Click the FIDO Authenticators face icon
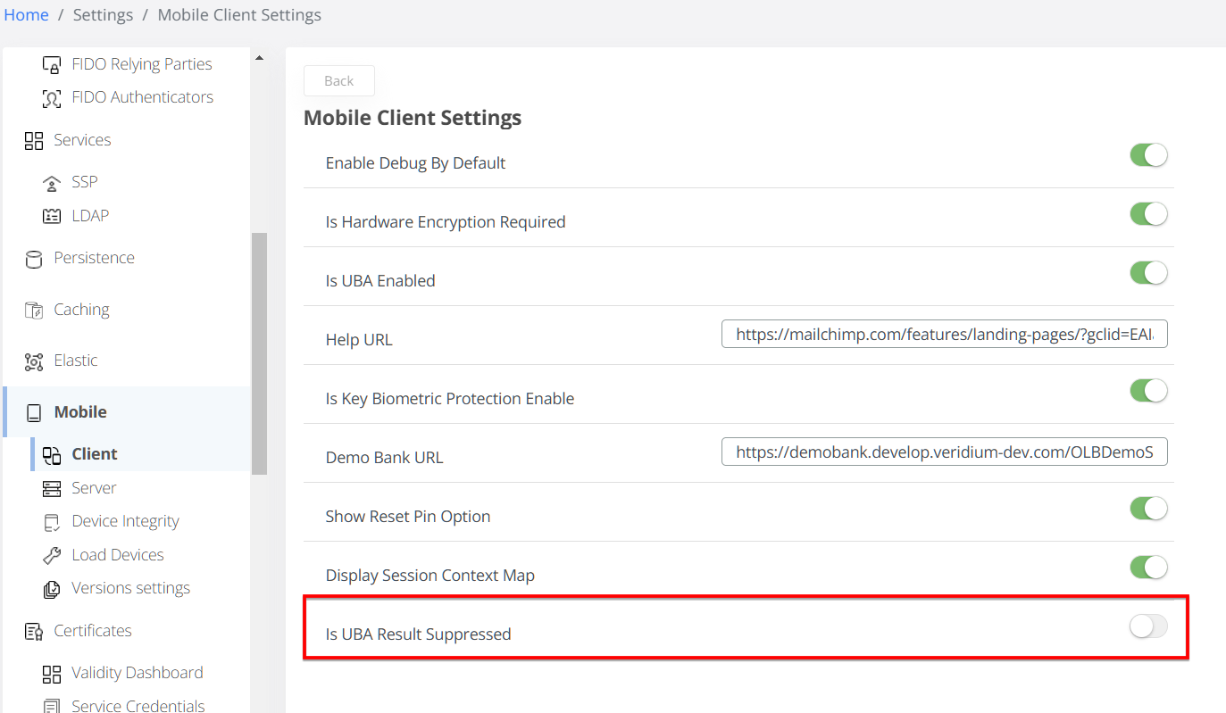The image size is (1226, 713). tap(52, 98)
